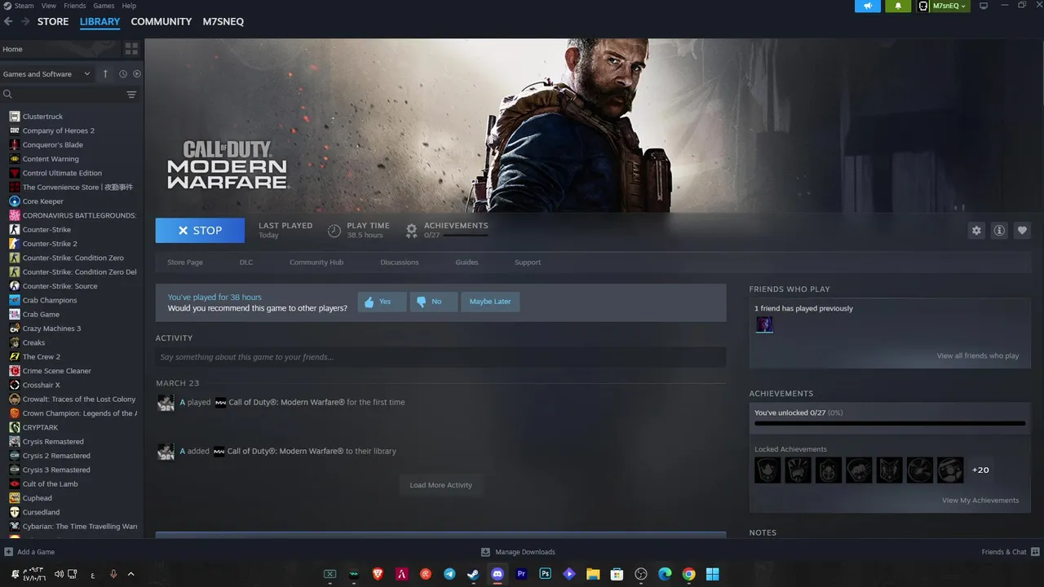
Task: Go to the COMMUNITY tab
Action: point(161,21)
